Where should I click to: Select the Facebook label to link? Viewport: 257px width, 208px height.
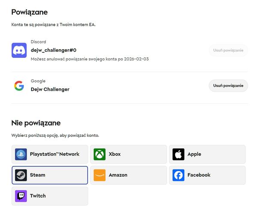pos(199,175)
